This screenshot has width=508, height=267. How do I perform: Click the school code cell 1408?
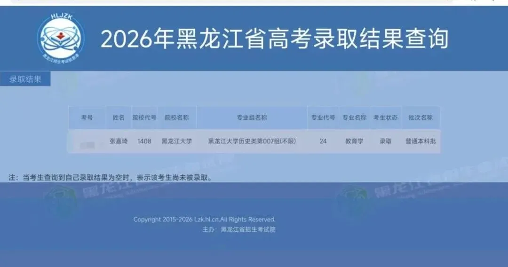pos(144,141)
